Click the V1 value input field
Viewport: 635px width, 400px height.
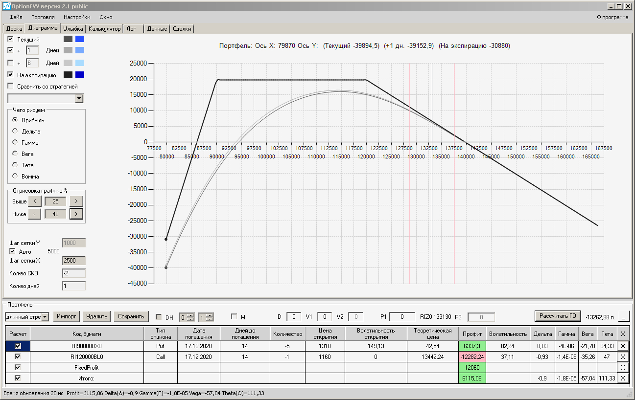(x=325, y=317)
